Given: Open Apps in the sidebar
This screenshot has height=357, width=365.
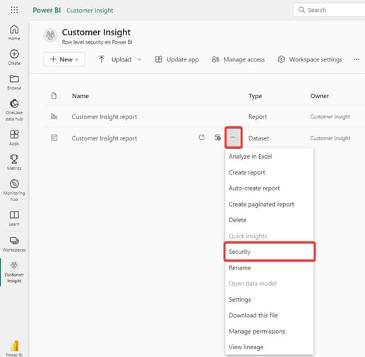Looking at the screenshot, I should 14,138.
